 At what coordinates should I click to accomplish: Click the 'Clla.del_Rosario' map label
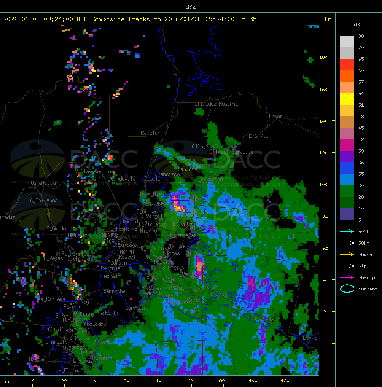click(216, 104)
